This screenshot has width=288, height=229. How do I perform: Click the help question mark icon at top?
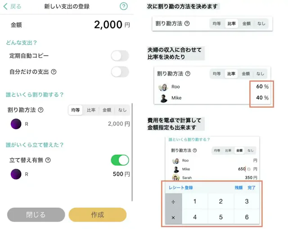point(124,6)
